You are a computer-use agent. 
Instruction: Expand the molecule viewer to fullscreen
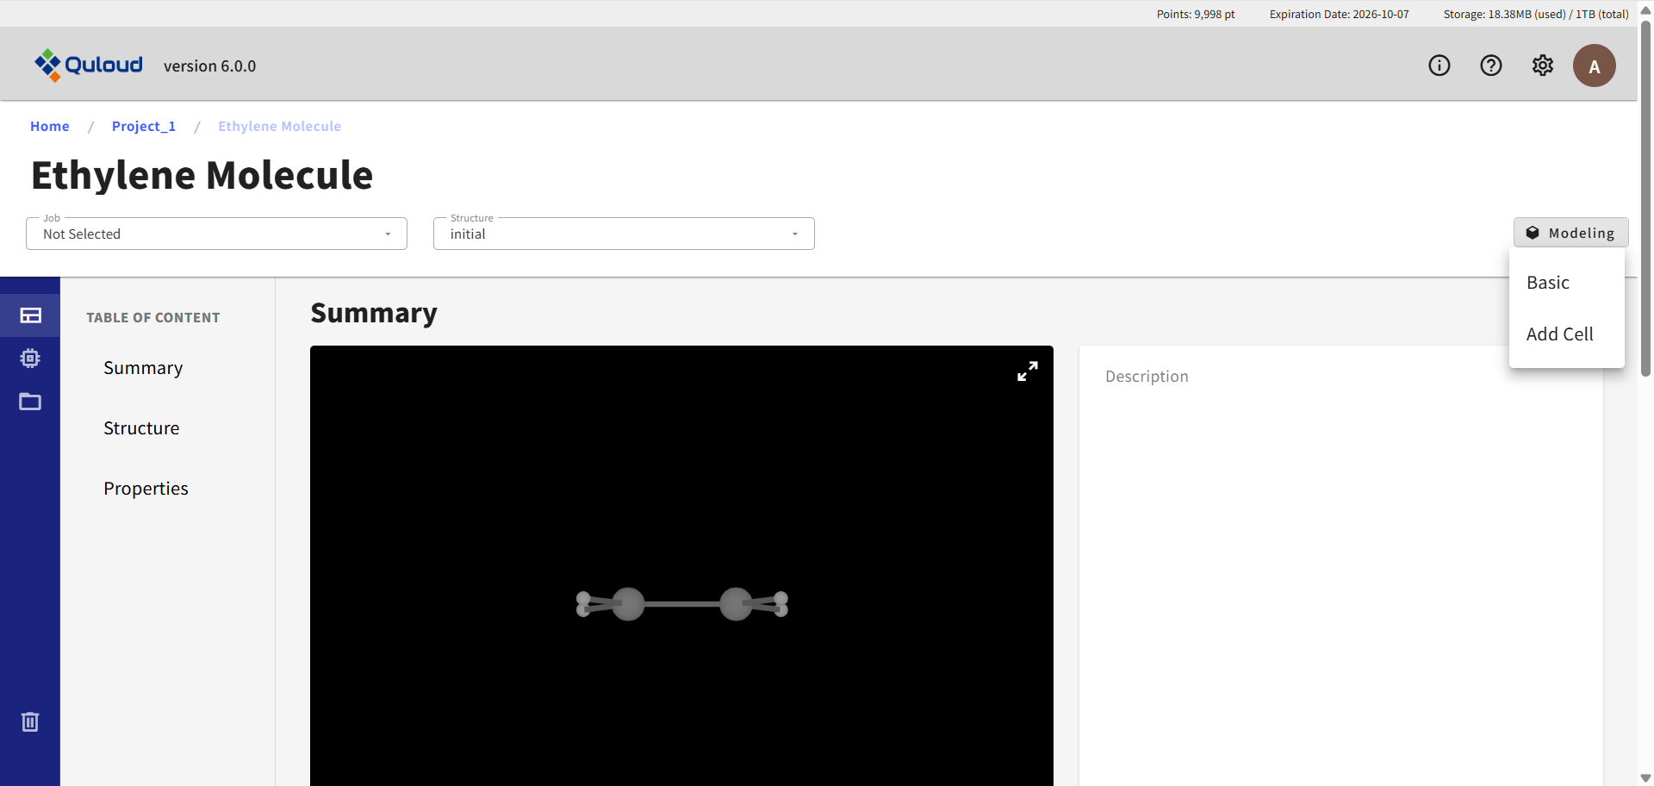(1027, 371)
